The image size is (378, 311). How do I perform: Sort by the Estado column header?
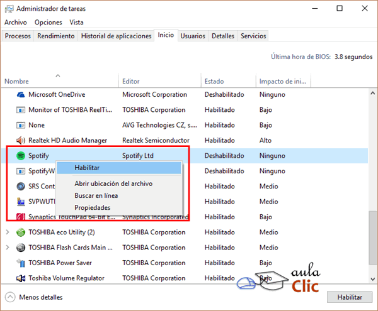click(x=214, y=82)
